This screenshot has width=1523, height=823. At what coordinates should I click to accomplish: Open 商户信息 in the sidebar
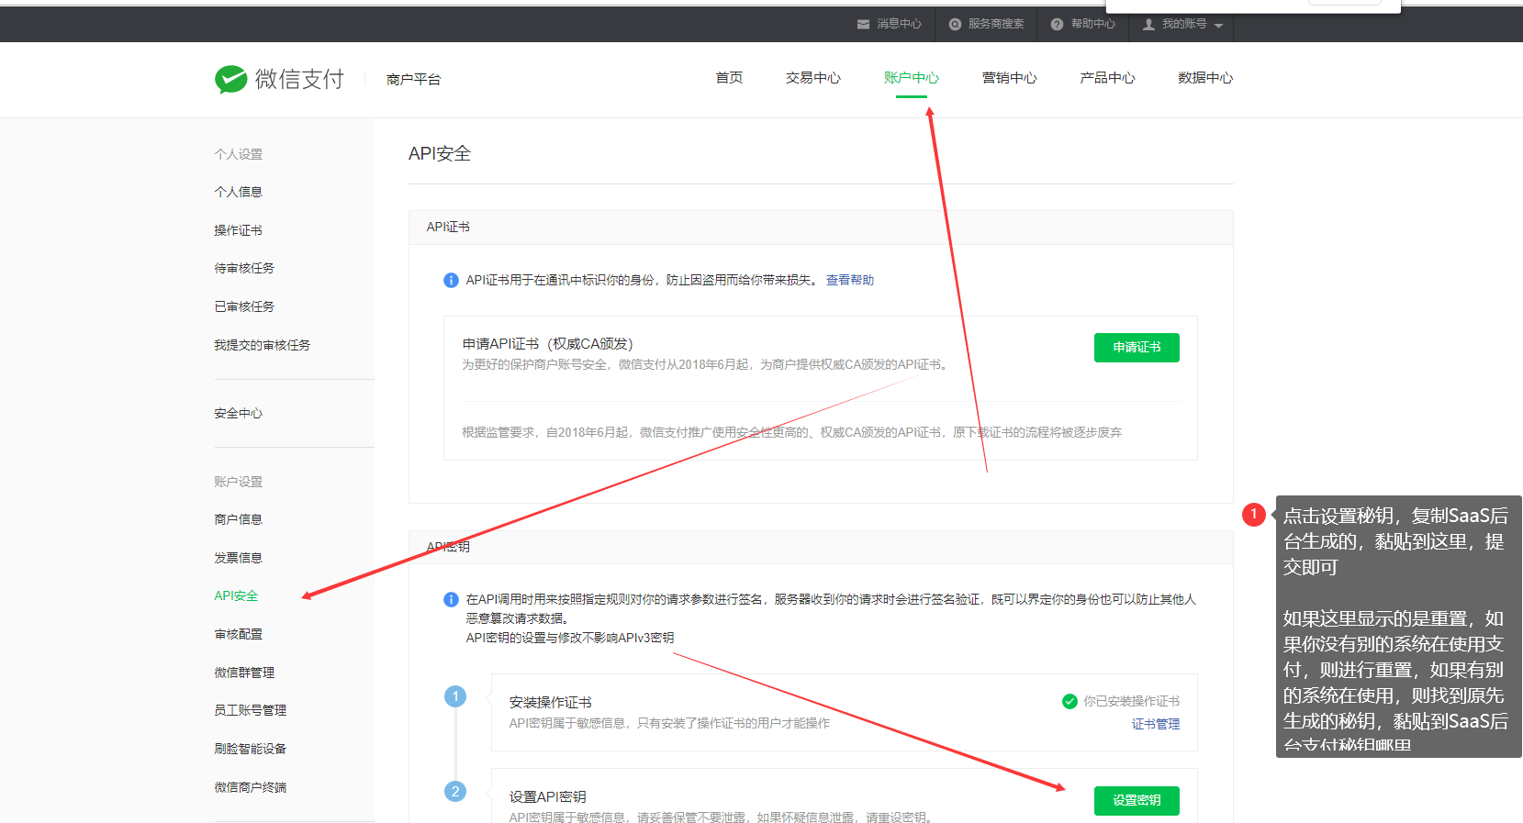(x=238, y=519)
